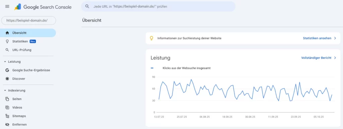Click Informationen zur Suchleistung deiner Website
The image size is (343, 129).
click(190, 38)
